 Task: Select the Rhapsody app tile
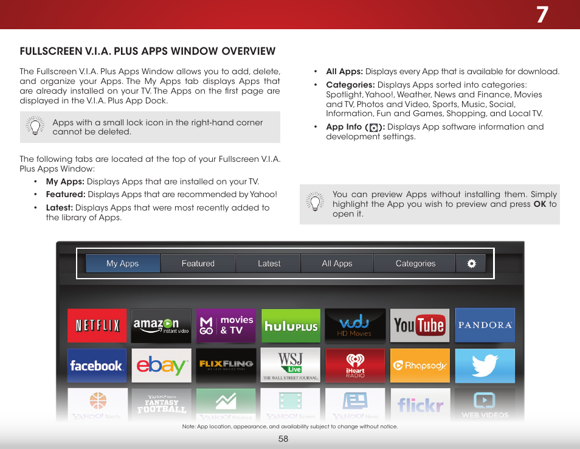(420, 365)
